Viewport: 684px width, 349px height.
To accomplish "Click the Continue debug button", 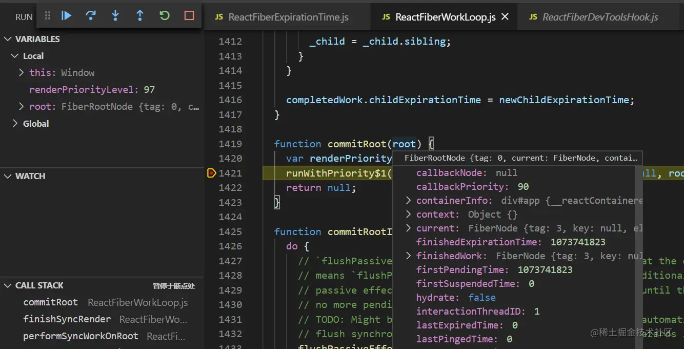I will coord(66,16).
